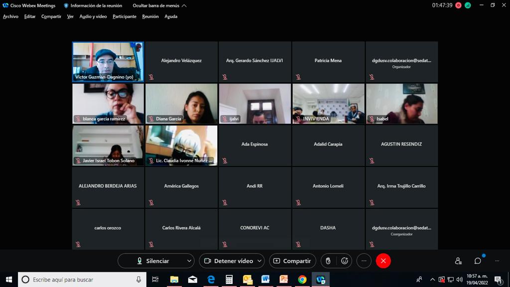510x287 pixels.
Task: Open the Participante menu
Action: point(124,16)
